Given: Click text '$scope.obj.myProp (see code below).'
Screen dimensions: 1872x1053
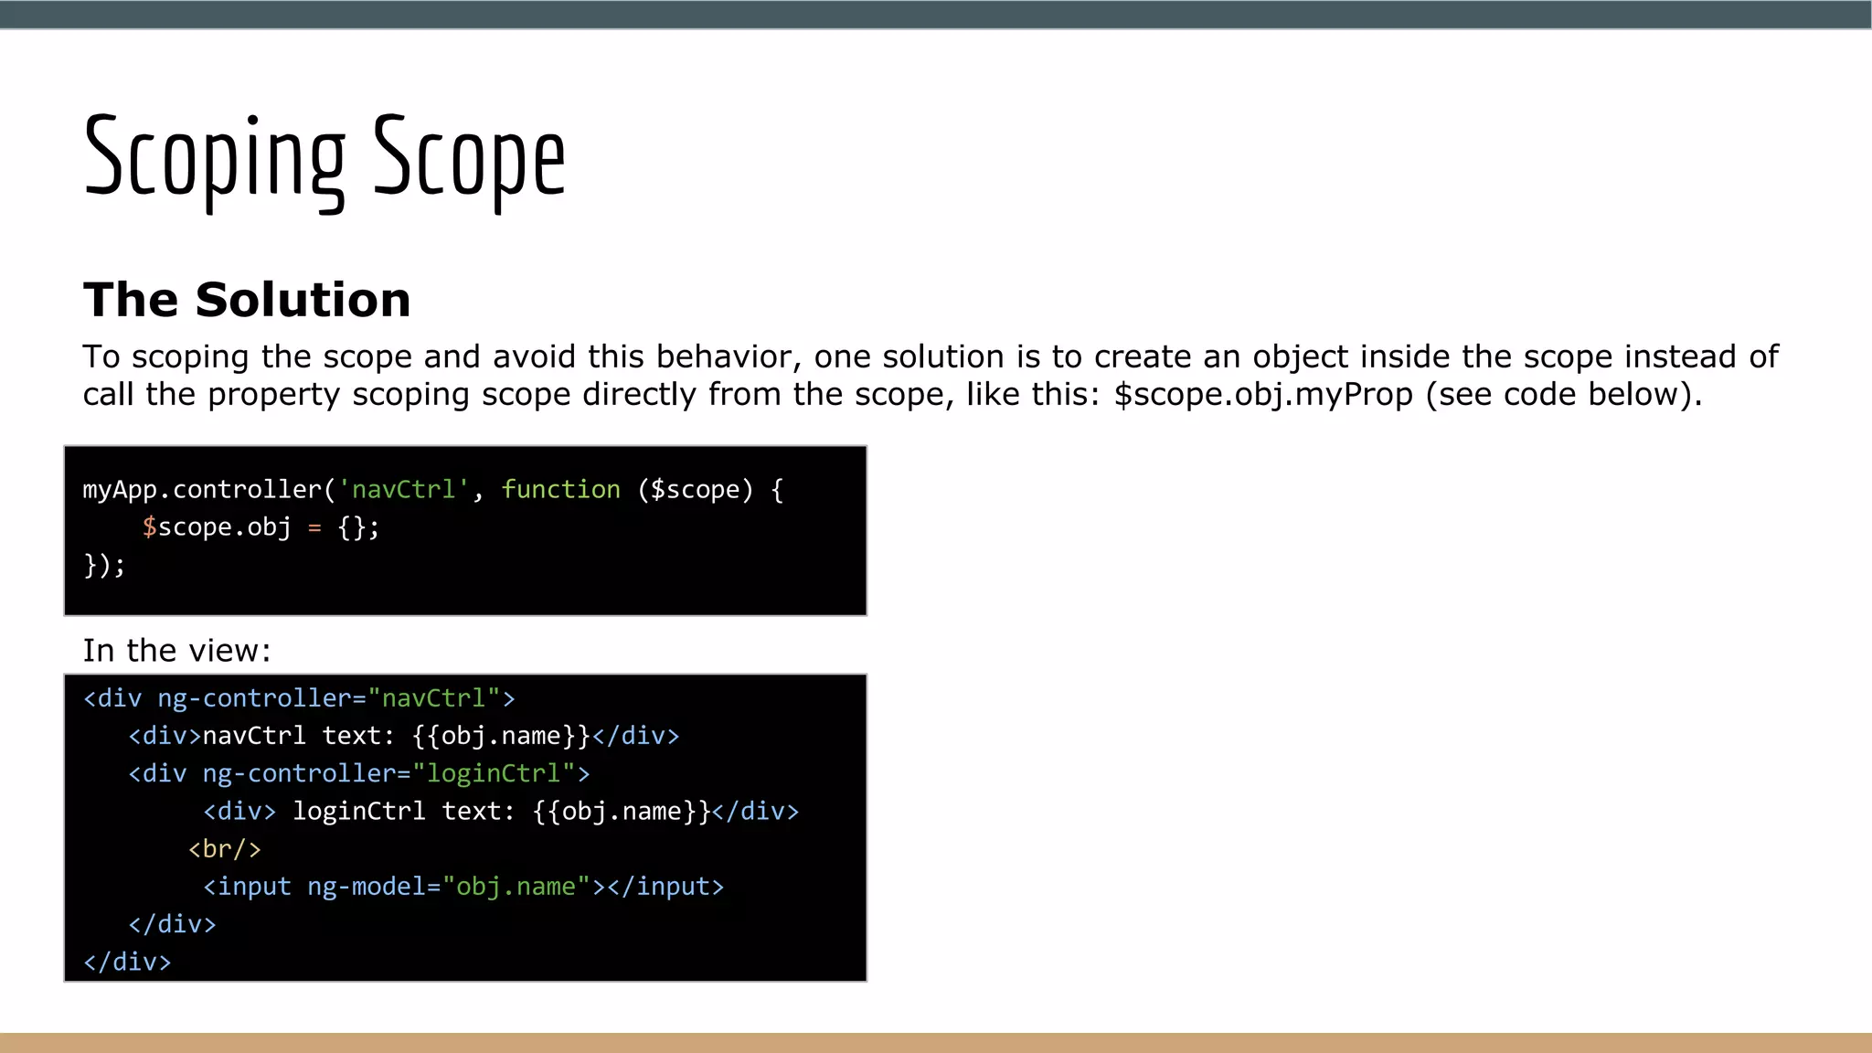Looking at the screenshot, I should click(x=1408, y=395).
